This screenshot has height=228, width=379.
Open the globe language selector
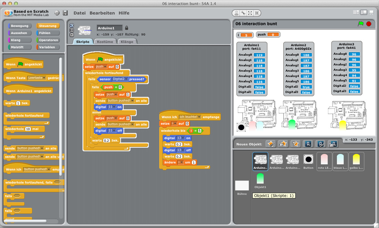tap(57, 13)
